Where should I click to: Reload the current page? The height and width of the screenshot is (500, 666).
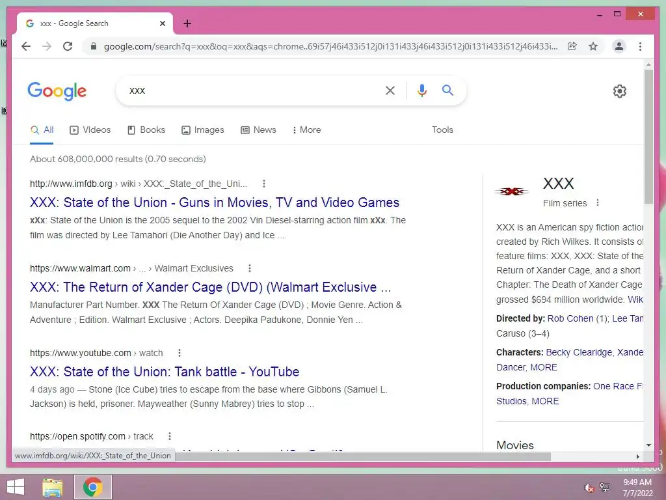tap(68, 46)
